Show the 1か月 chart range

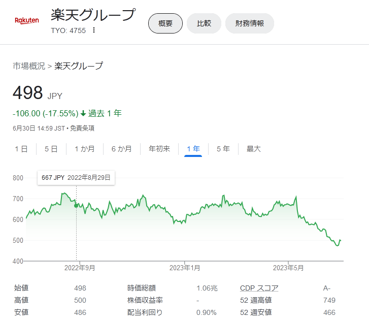[84, 149]
